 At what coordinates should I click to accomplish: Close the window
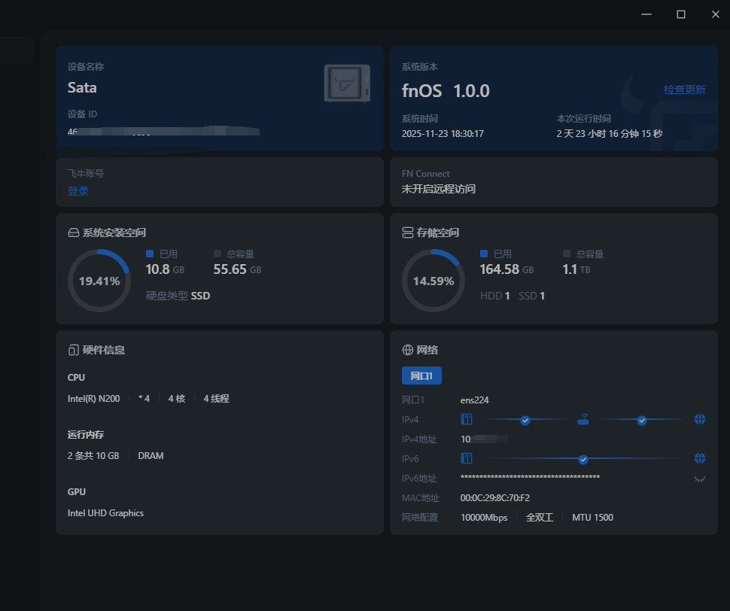(x=716, y=14)
